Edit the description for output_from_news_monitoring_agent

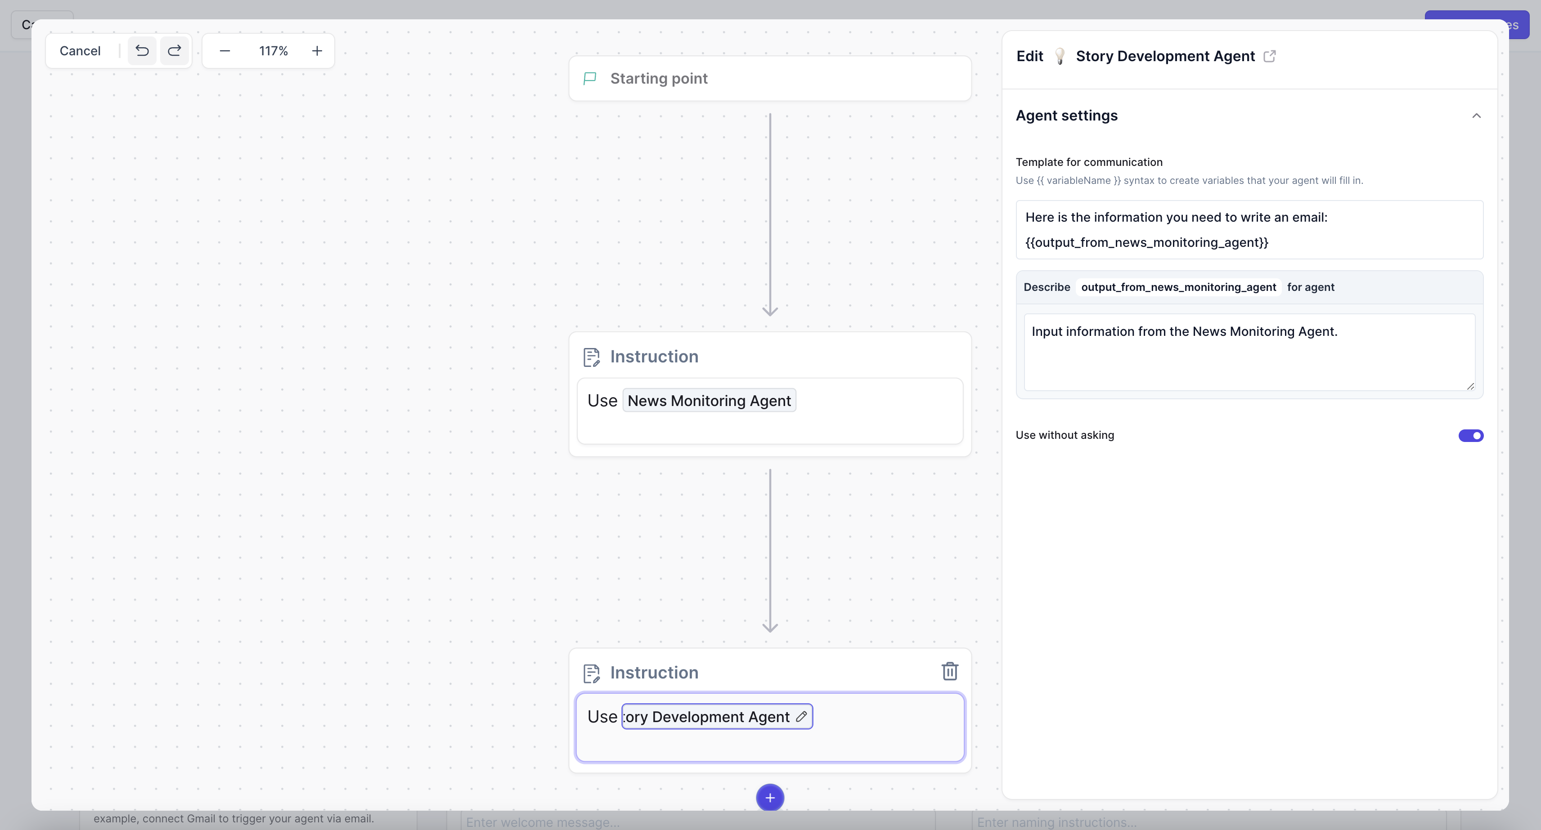1249,353
